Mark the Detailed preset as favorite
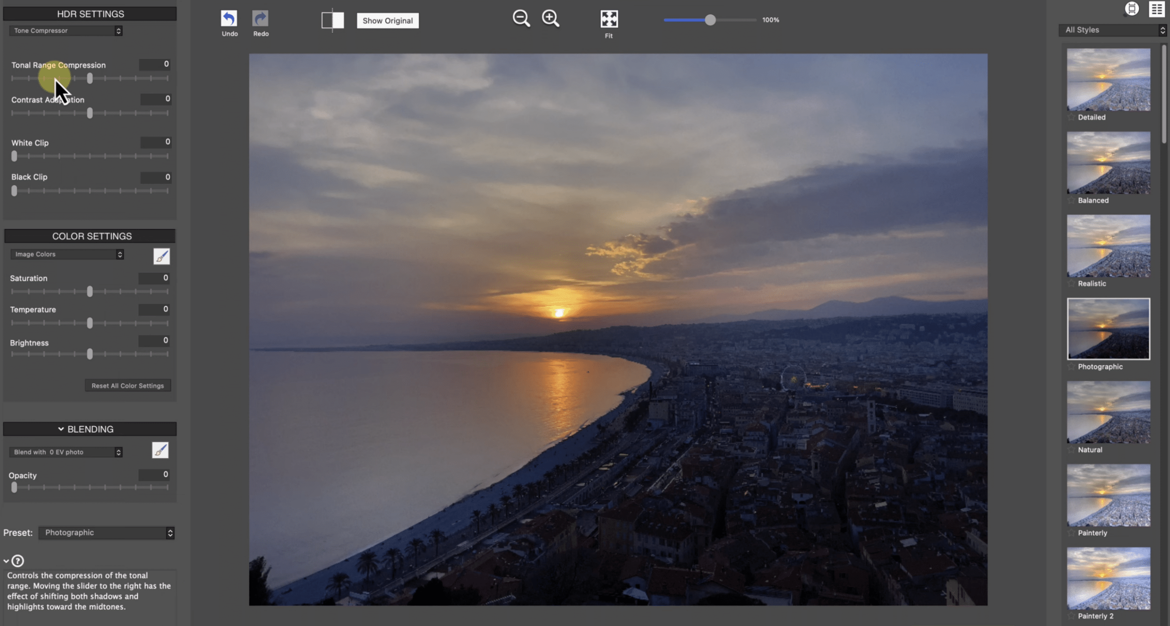The width and height of the screenshot is (1170, 626). [1071, 118]
